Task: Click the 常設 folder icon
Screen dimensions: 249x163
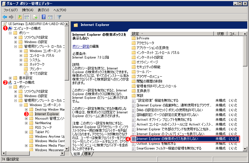Action: coord(134,95)
